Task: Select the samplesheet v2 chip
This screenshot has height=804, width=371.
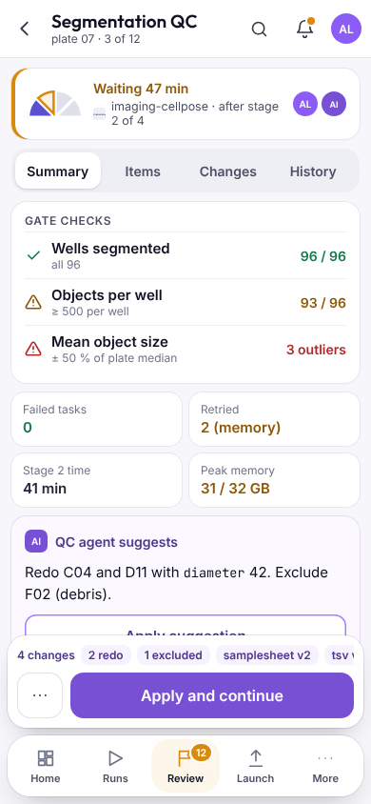Action: tap(267, 655)
